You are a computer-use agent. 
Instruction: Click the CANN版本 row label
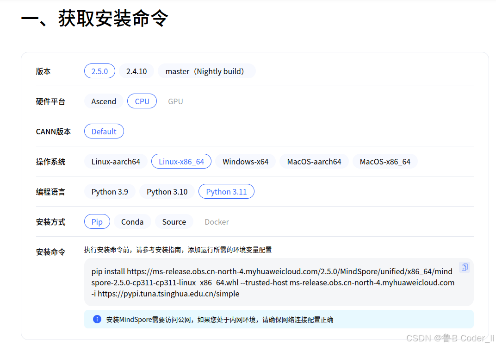pos(53,132)
